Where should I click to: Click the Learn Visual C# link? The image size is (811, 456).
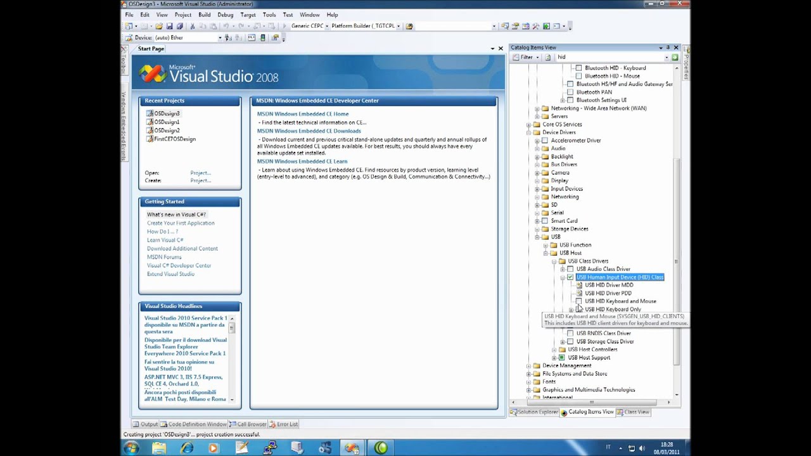[165, 240]
